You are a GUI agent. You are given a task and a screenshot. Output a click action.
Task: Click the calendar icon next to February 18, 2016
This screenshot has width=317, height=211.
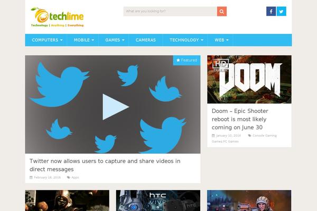coord(31,177)
